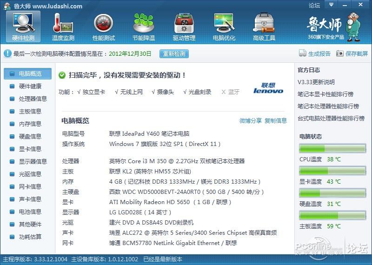This screenshot has width=372, height=265.
Task: Click the 联想 KL2 motherboard text
Action: point(150,171)
